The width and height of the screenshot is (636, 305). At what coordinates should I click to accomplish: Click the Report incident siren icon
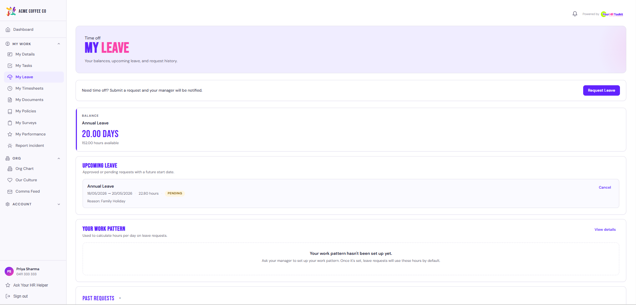pyautogui.click(x=10, y=146)
